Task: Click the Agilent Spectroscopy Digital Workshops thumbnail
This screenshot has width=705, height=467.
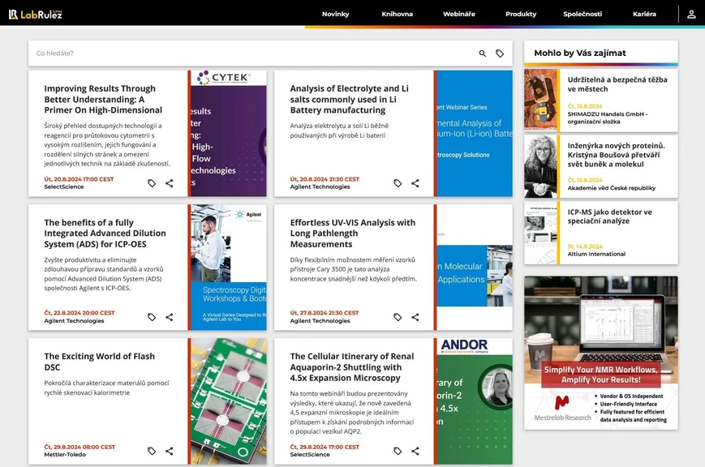Action: [229, 267]
